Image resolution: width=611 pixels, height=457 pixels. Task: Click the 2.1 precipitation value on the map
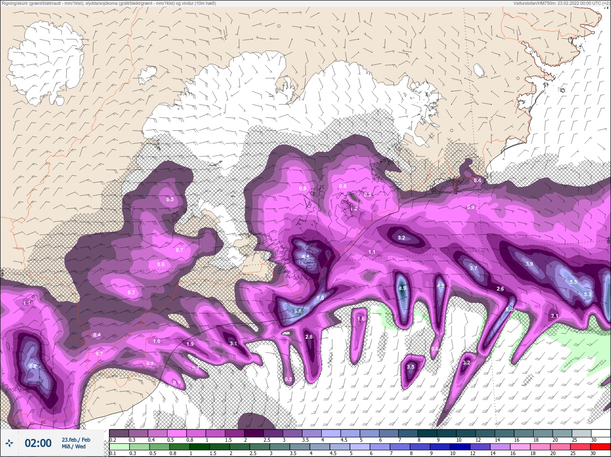click(x=555, y=316)
